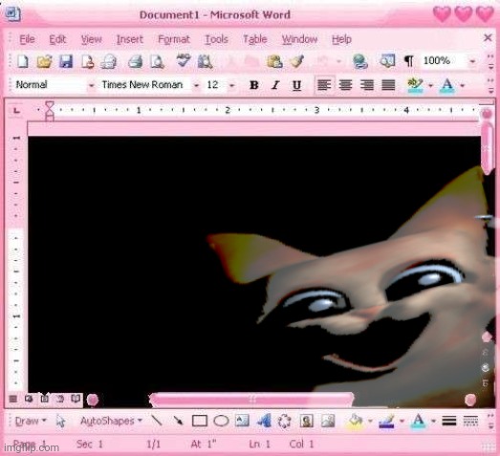Open the Table menu
This screenshot has height=456, width=500.
[x=255, y=39]
